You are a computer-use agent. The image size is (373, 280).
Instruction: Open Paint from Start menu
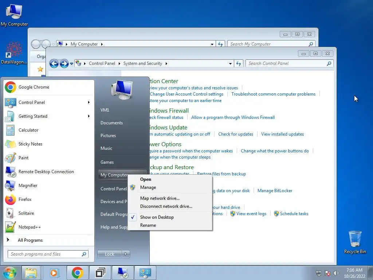[x=49, y=157]
